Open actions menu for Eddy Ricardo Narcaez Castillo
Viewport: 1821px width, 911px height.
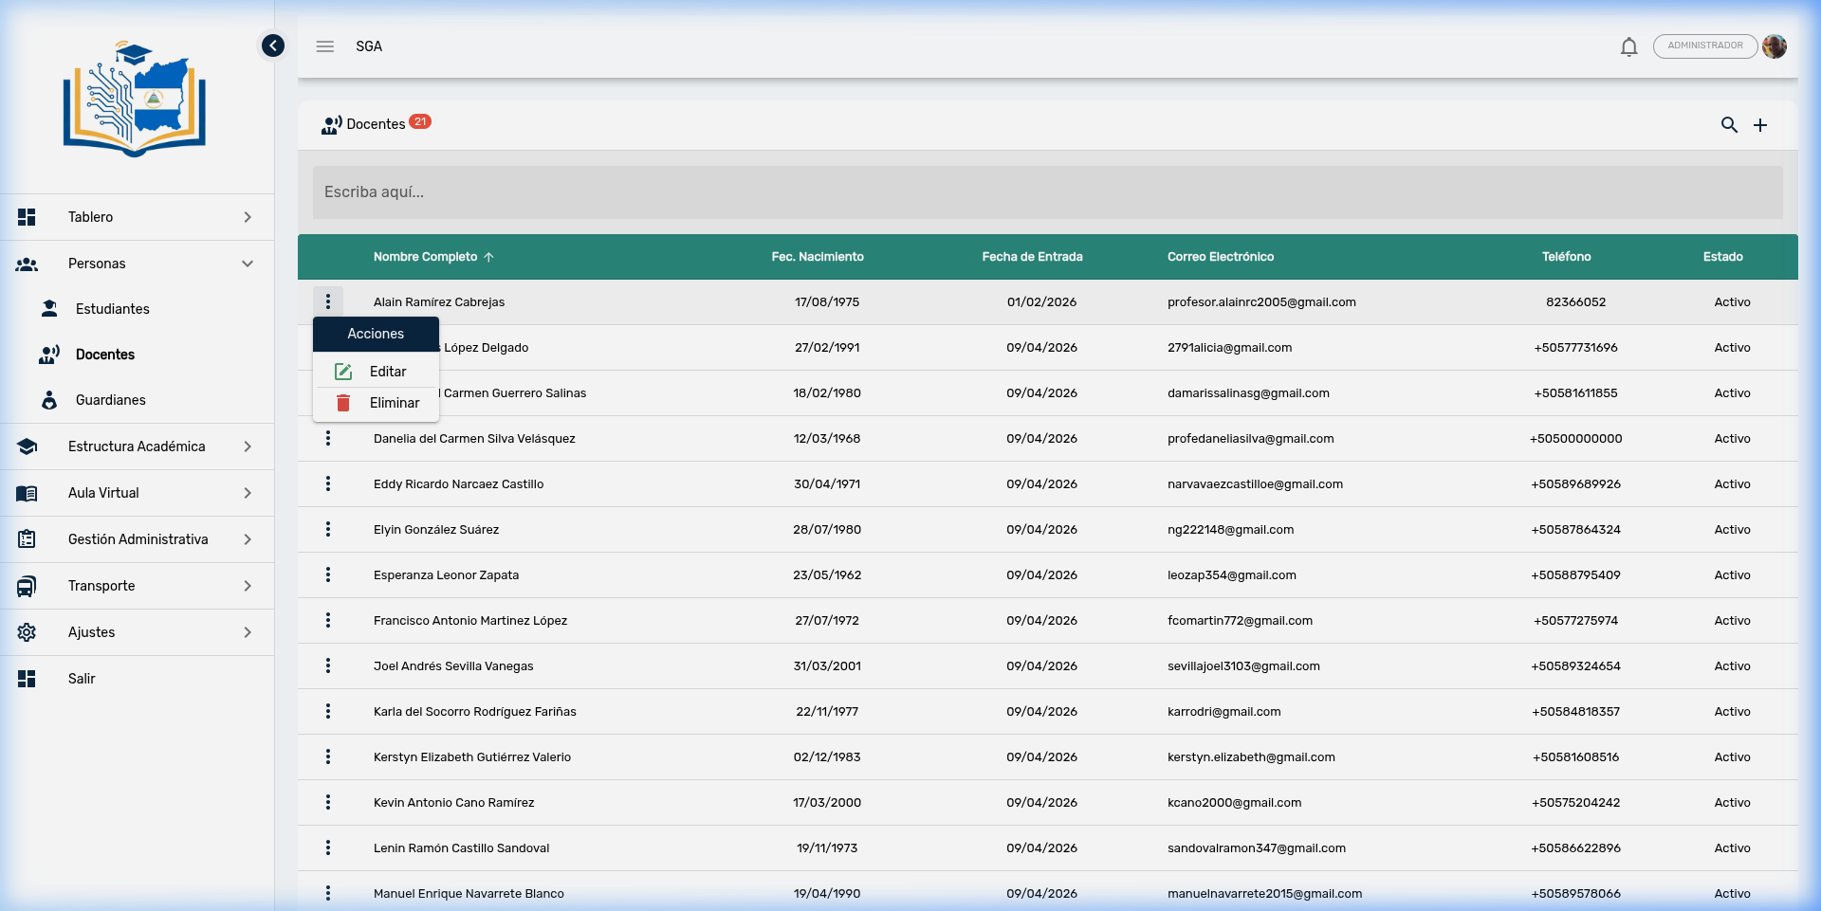[328, 483]
